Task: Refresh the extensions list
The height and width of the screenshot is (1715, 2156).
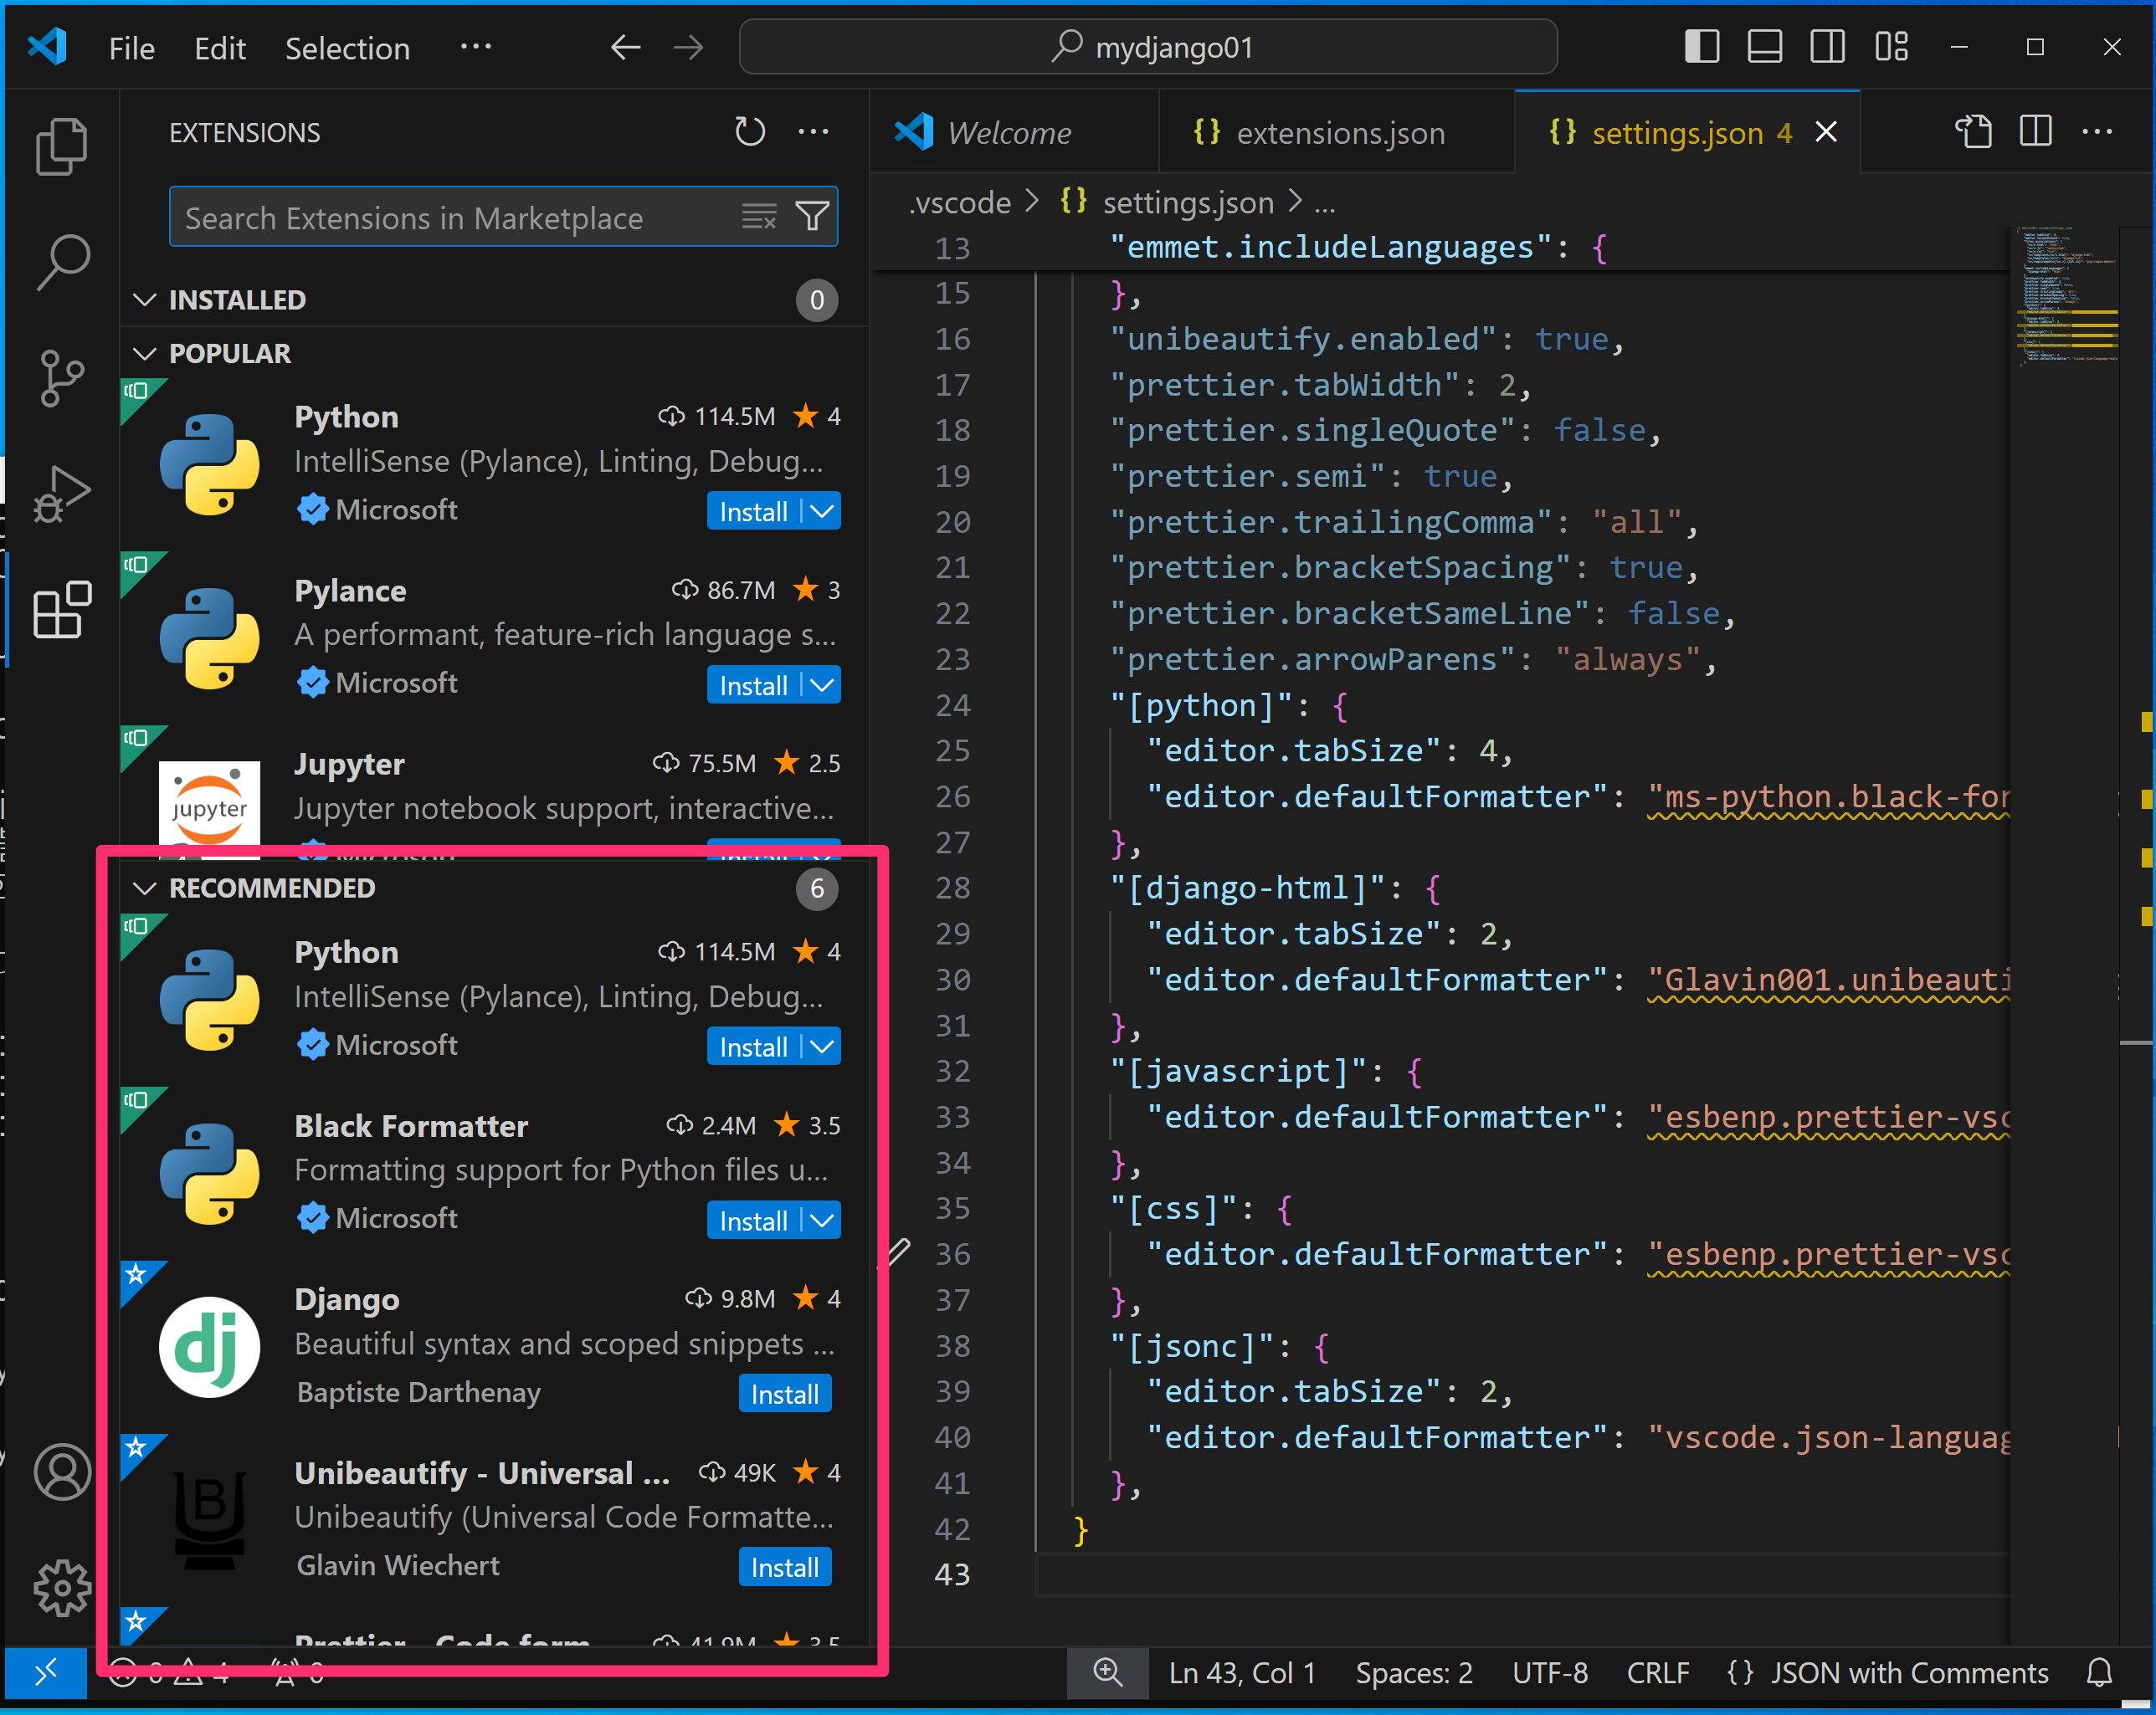Action: [749, 132]
